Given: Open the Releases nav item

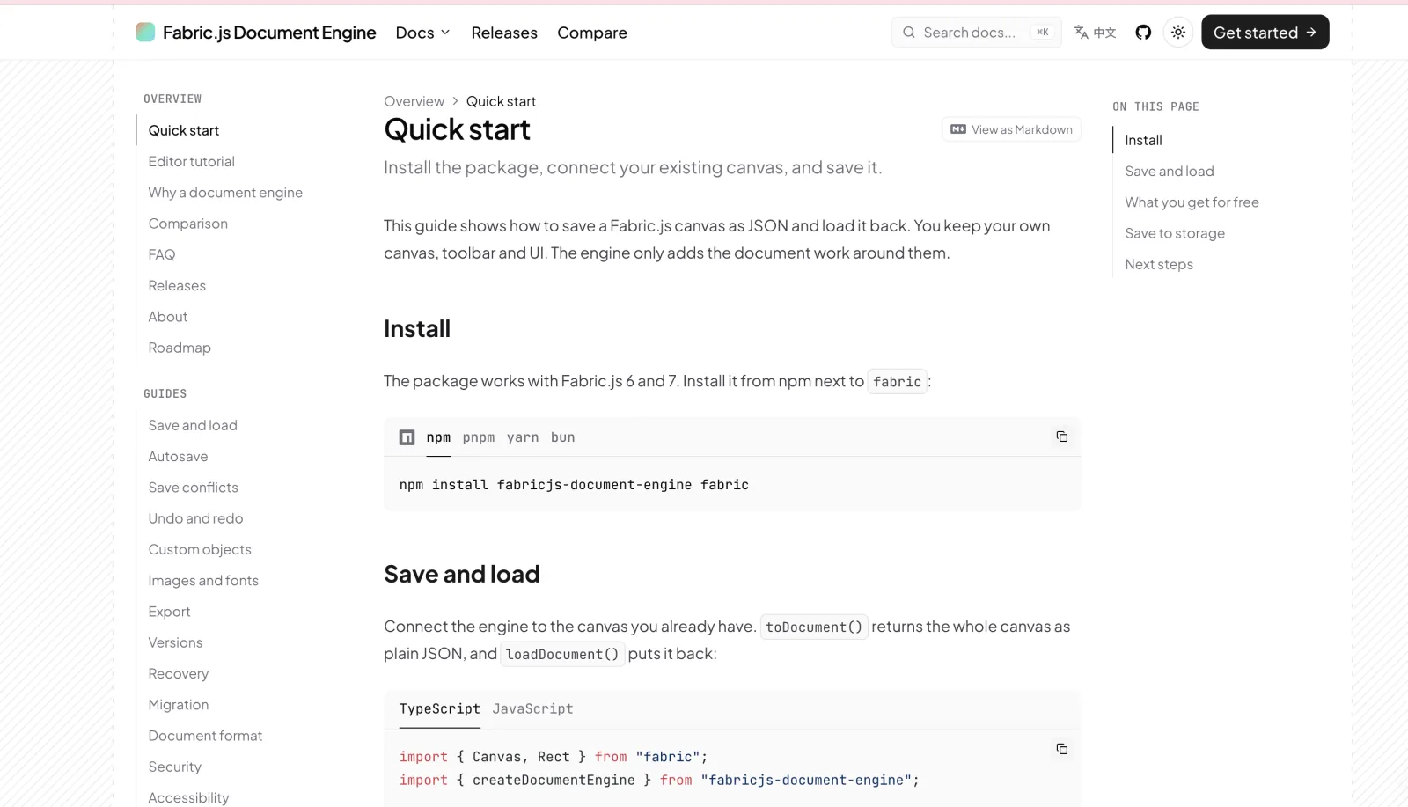Looking at the screenshot, I should (x=504, y=33).
